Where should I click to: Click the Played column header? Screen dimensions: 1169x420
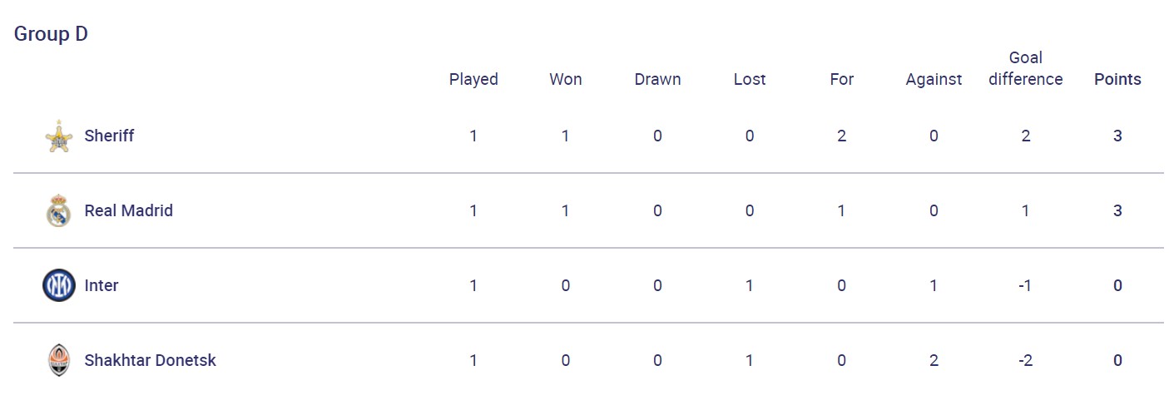tap(473, 79)
